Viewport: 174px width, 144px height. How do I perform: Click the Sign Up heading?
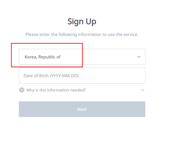[82, 21]
